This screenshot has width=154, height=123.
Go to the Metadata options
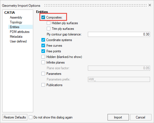[x=16, y=37]
